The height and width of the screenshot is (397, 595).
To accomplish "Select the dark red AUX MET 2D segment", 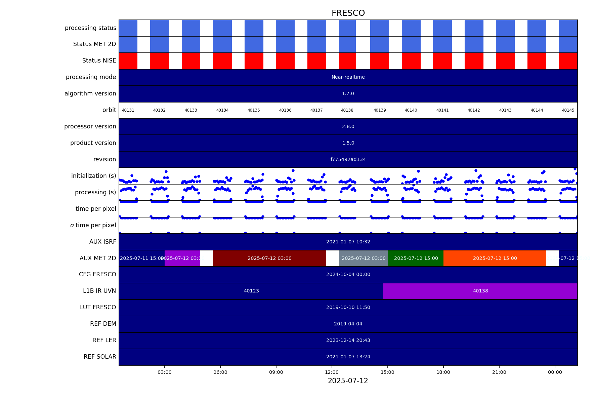I will click(x=269, y=258).
